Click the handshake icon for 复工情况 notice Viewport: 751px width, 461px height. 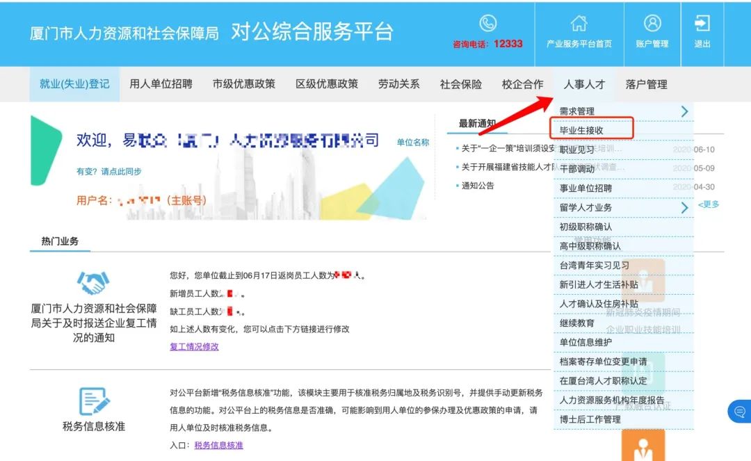(93, 282)
